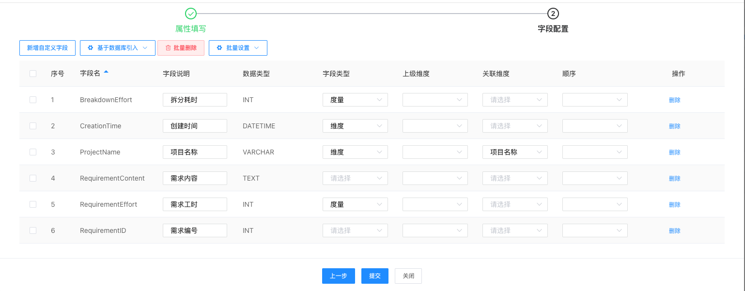Tick the RequirementID row checkbox
Viewport: 745px width, 291px height.
[33, 230]
